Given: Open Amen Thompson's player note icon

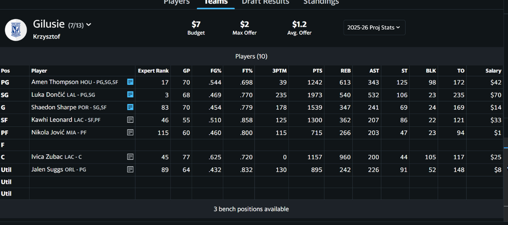Looking at the screenshot, I should click(131, 82).
